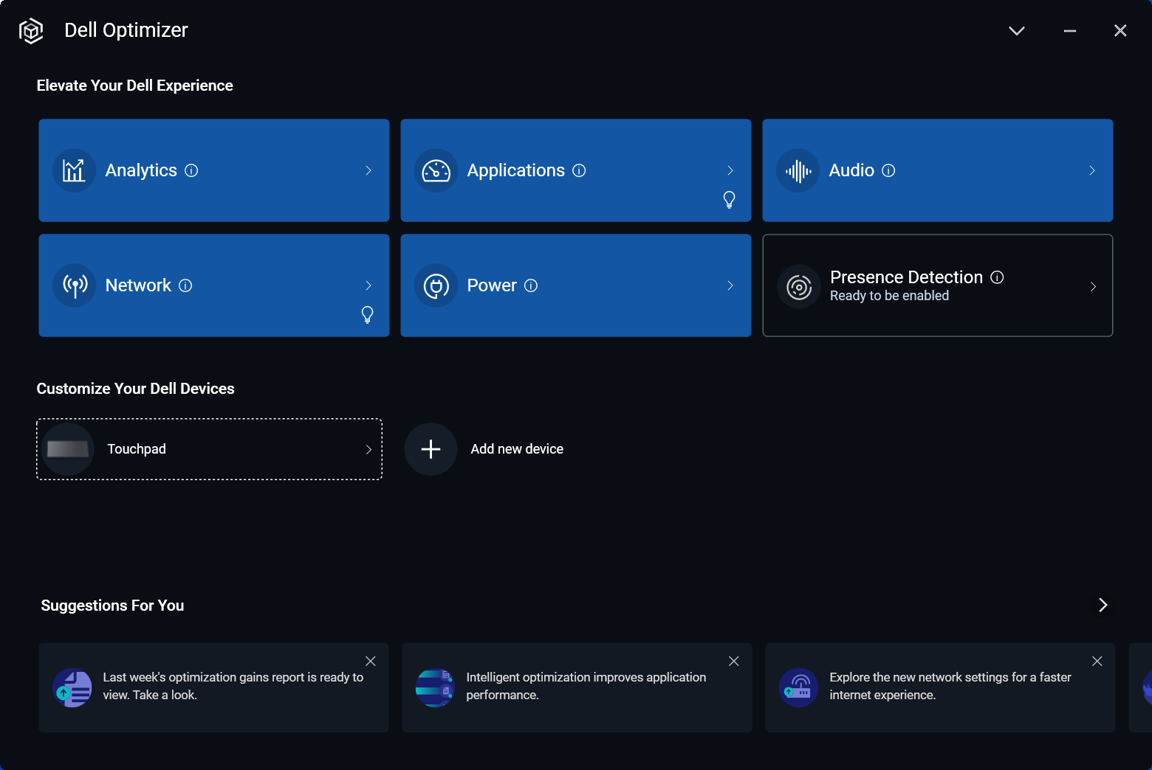Expand the Presence Detection chevron
The image size is (1152, 770).
pyautogui.click(x=1093, y=286)
